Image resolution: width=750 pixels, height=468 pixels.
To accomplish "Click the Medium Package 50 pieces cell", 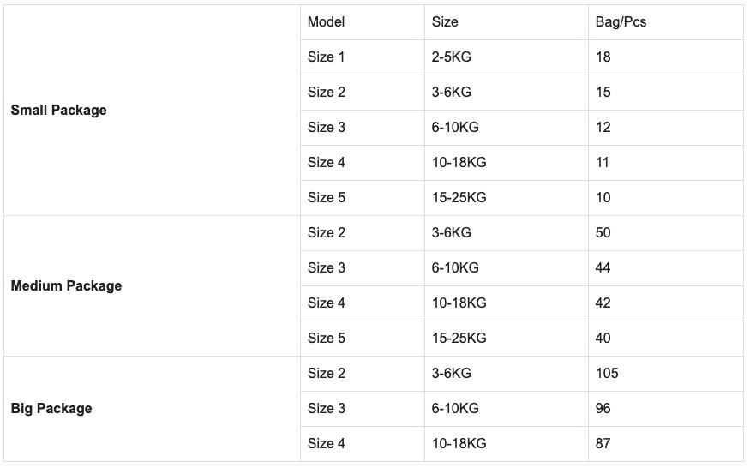I will pos(666,233).
